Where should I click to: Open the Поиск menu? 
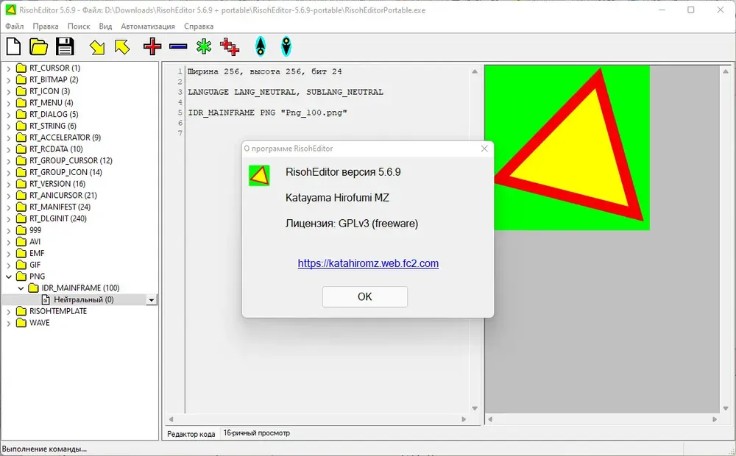point(79,26)
